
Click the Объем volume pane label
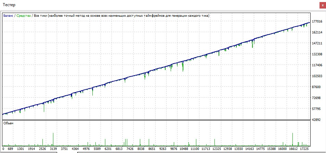(9, 123)
